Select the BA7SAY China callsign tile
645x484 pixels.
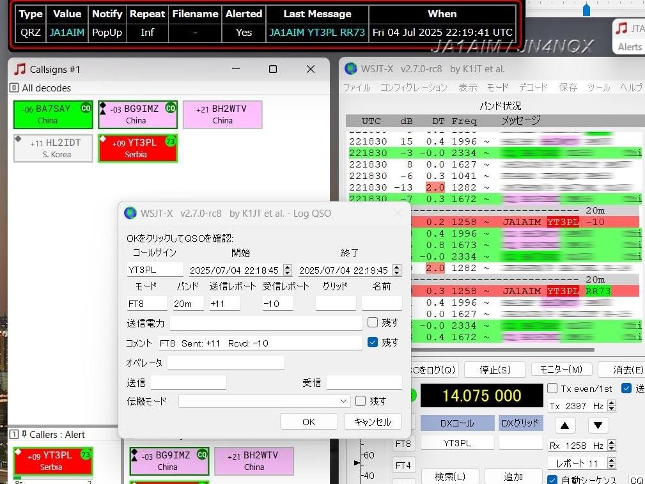point(53,114)
